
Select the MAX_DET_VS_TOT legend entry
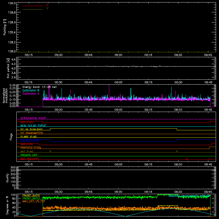(34, 201)
